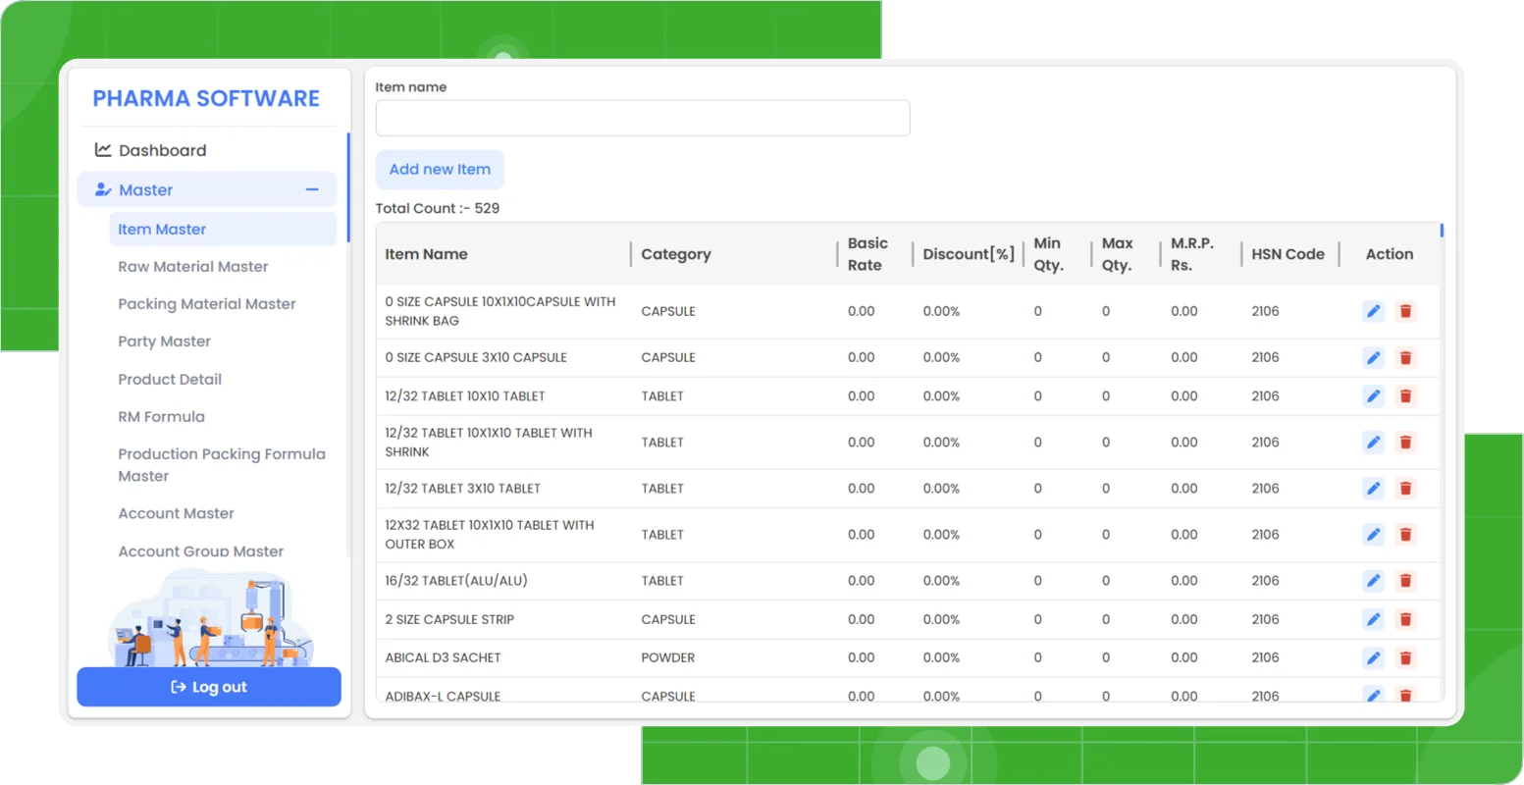Click the Max Qty. column header
The width and height of the screenshot is (1524, 785).
click(x=1117, y=254)
